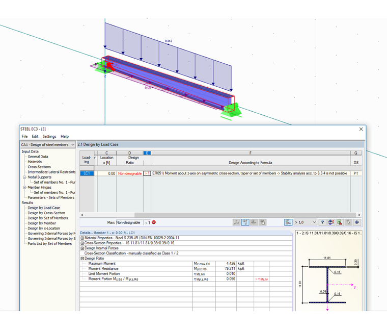387x330 pixels.
Task: Click the red error icon next to Max
Action: coord(154,222)
